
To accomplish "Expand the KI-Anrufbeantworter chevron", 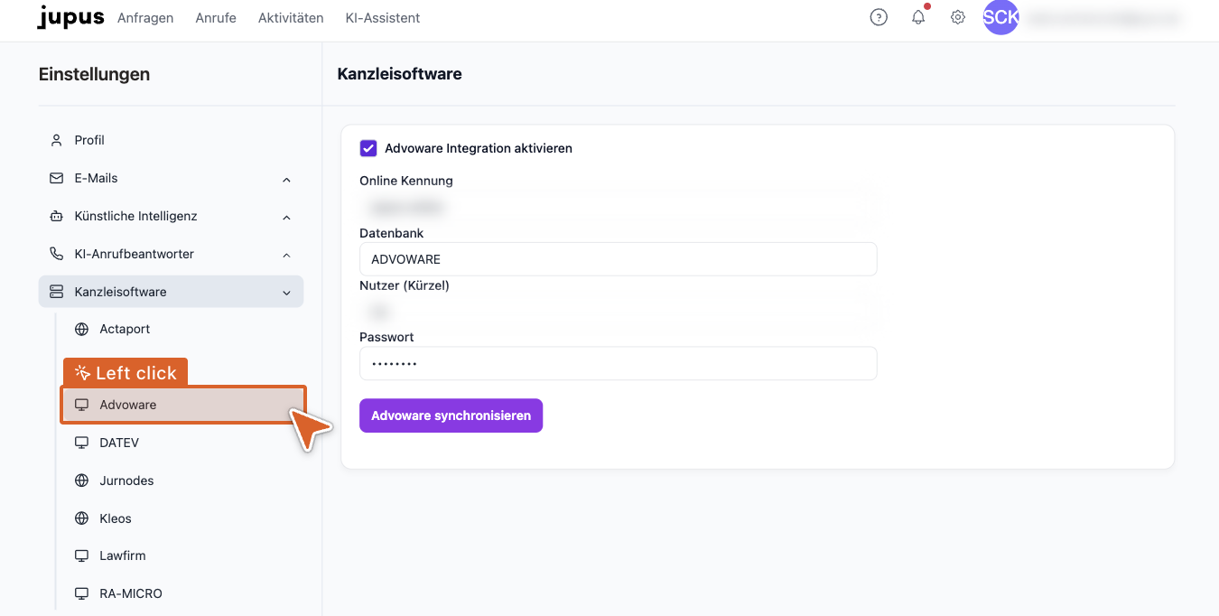I will click(286, 255).
